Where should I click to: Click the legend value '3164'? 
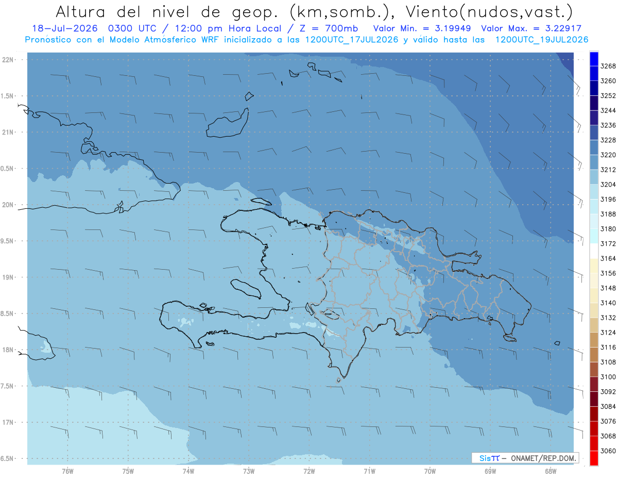pyautogui.click(x=608, y=258)
